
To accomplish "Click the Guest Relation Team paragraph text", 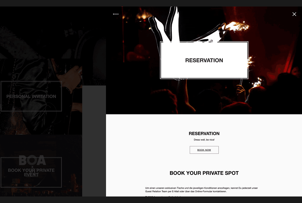I will pyautogui.click(x=202, y=190).
